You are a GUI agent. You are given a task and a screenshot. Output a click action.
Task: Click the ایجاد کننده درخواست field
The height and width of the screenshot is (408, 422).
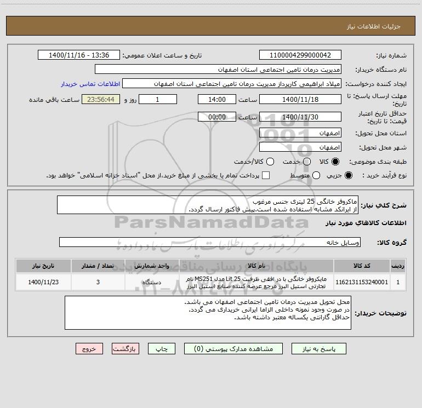232,84
